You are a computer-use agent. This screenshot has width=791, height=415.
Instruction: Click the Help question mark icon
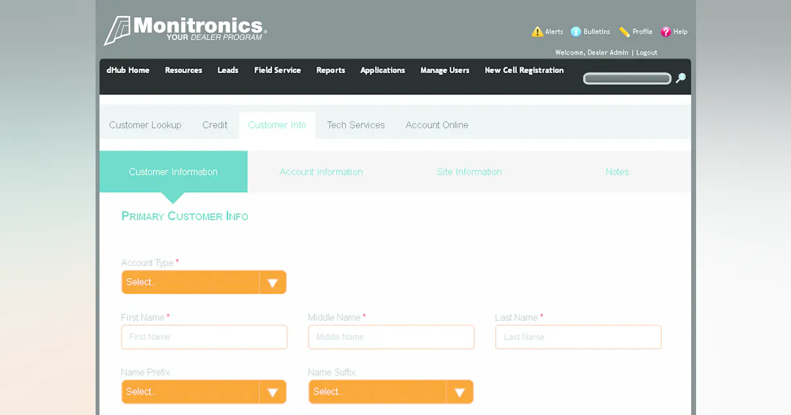coord(666,32)
